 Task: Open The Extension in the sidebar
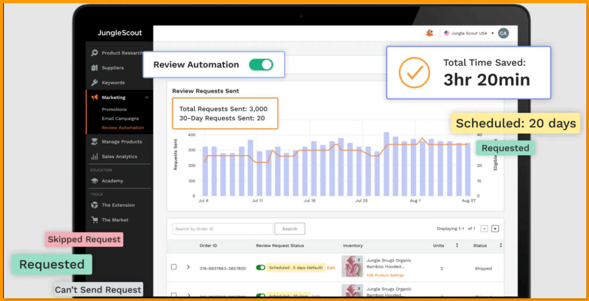118,205
